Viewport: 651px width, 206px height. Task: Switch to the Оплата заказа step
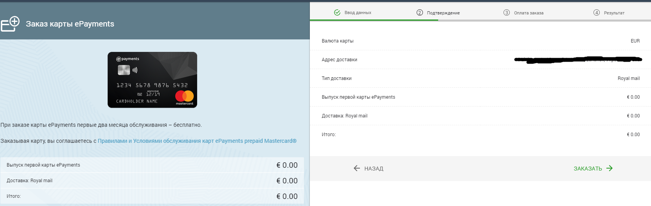(x=523, y=12)
